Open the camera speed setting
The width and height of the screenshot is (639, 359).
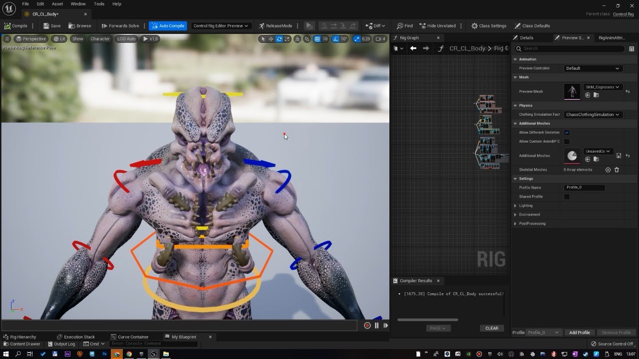point(380,39)
